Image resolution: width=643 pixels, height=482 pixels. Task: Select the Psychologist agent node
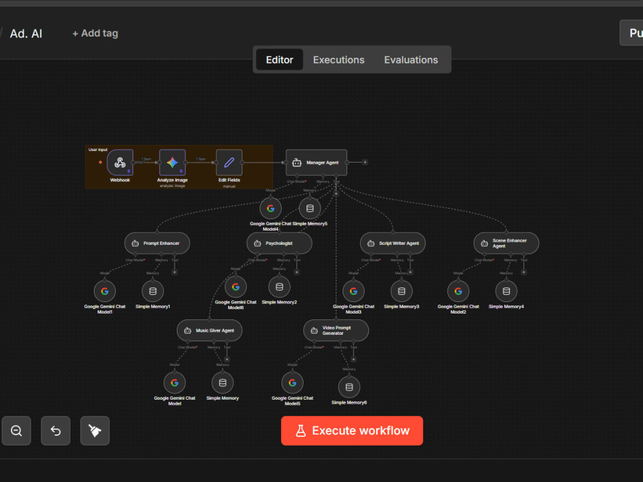[279, 243]
